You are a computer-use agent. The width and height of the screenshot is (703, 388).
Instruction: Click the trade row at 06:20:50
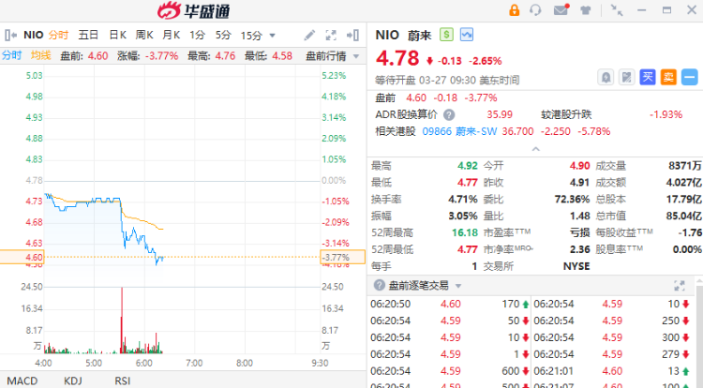pyautogui.click(x=449, y=304)
